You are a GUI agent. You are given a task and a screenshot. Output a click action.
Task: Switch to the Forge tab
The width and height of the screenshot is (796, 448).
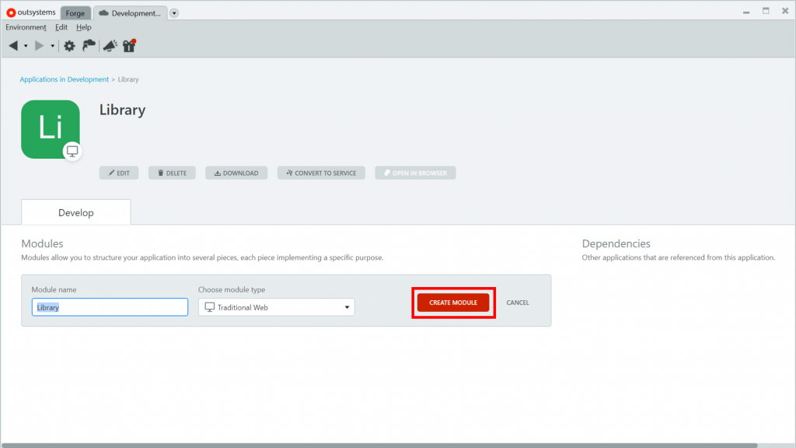pos(75,13)
